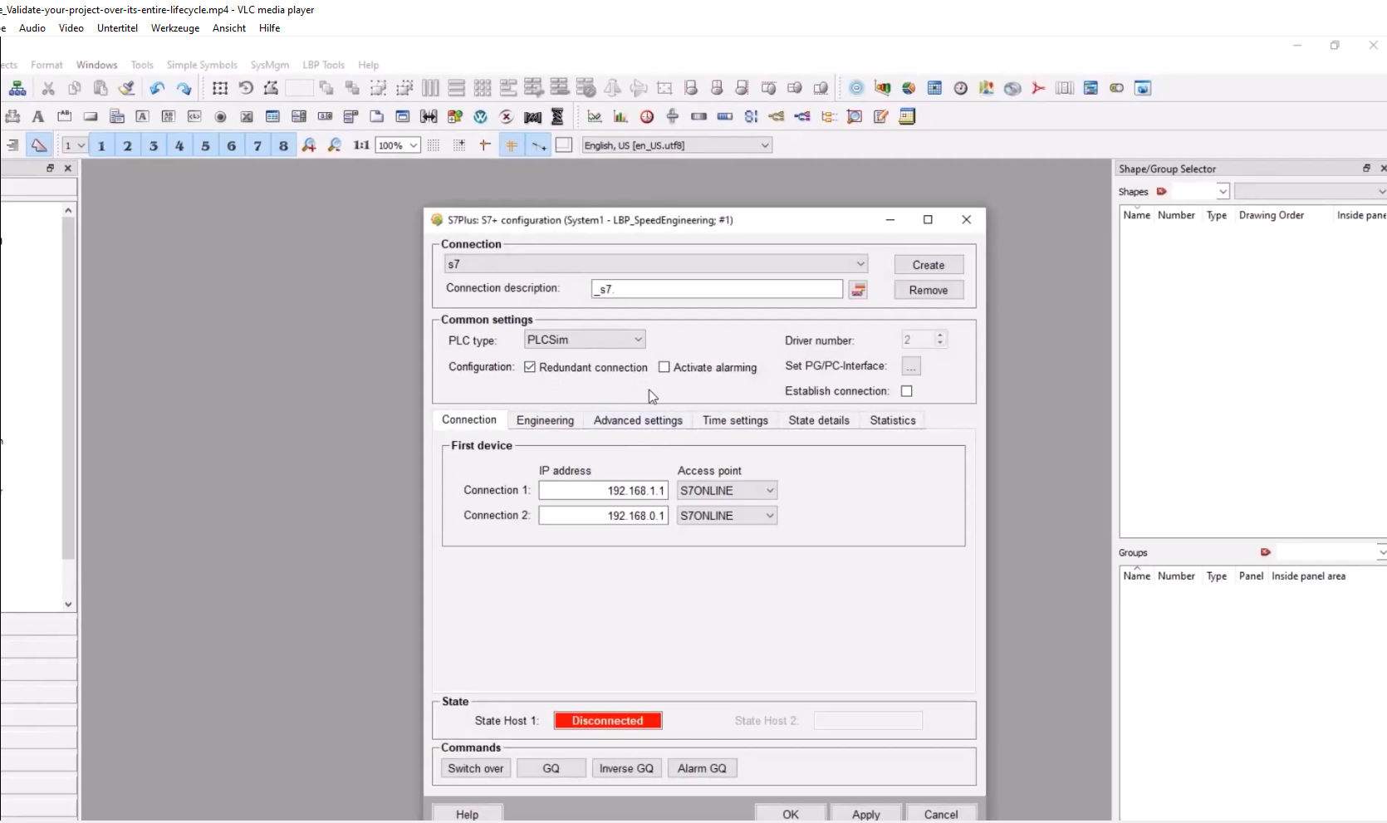Click the red clock icon in second toolbar

coord(647,116)
